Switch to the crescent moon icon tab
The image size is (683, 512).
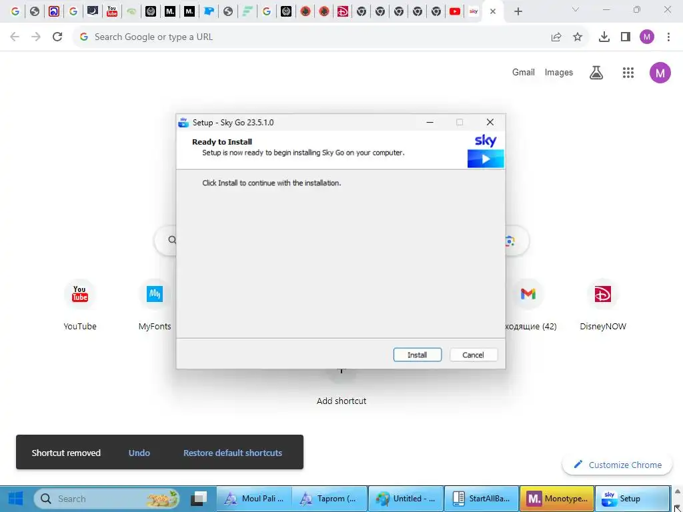click(x=92, y=11)
